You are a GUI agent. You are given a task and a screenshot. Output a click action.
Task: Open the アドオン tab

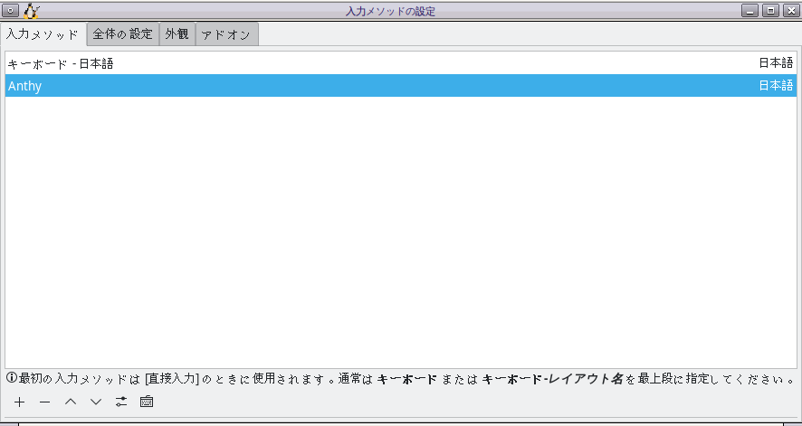(x=226, y=34)
